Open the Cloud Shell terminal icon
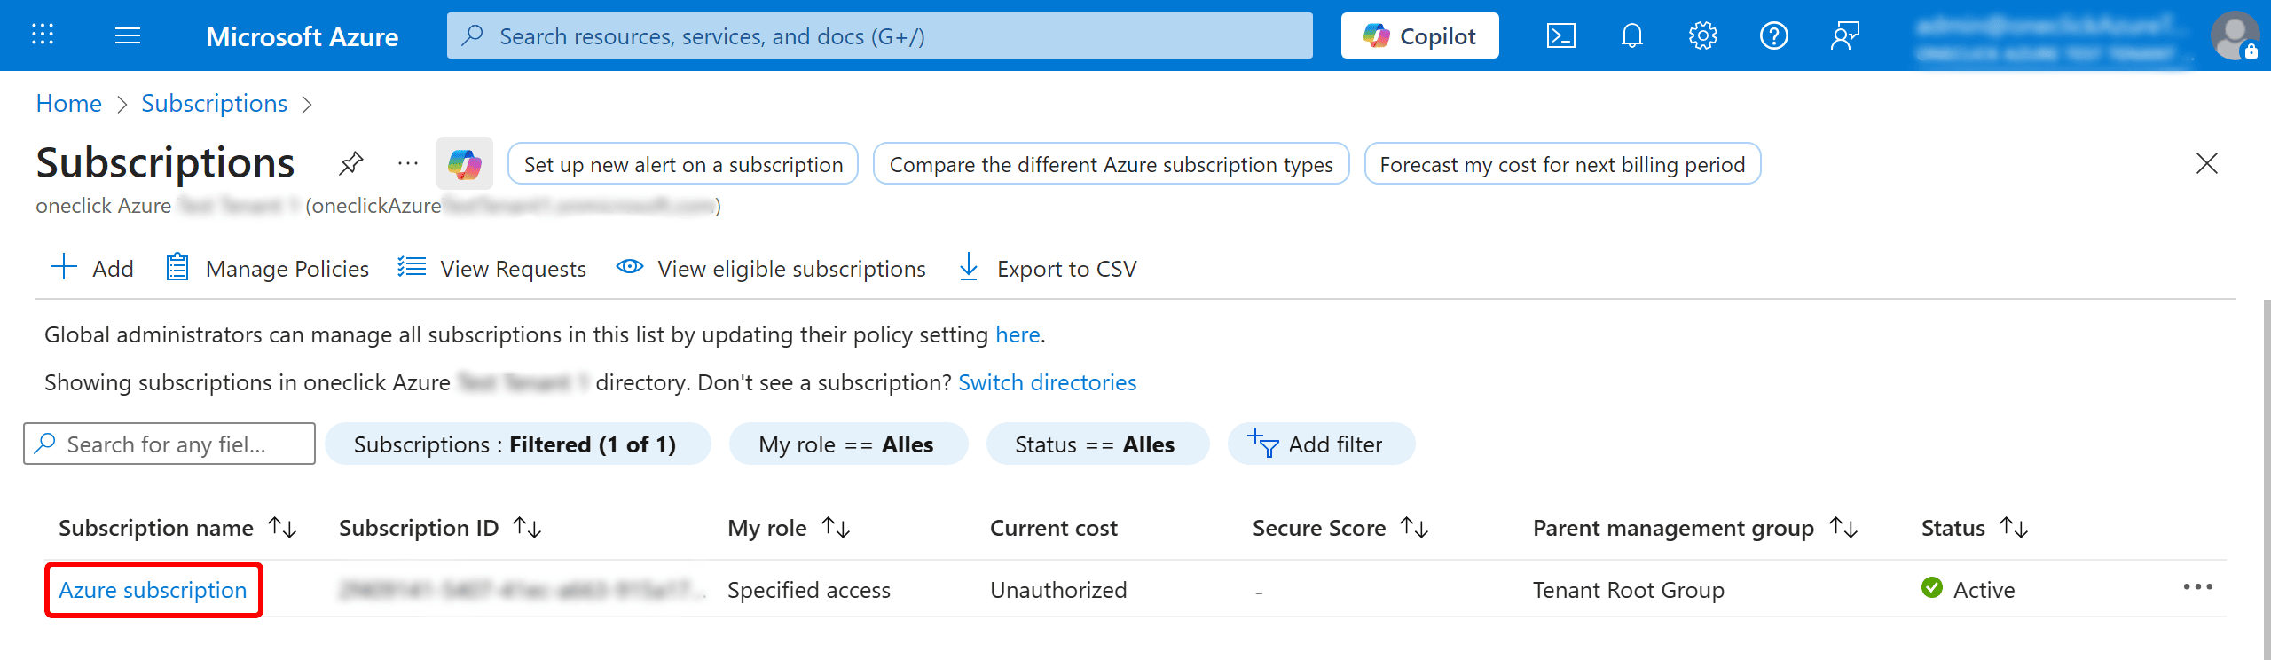 click(1560, 35)
